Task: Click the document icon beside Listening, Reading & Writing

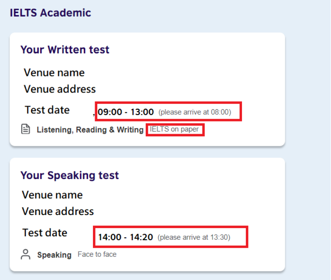Action: pos(26,129)
